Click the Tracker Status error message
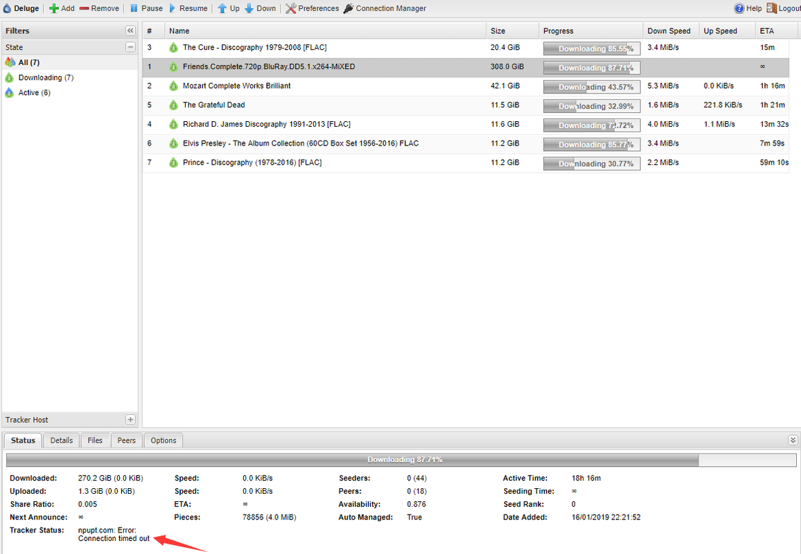The height and width of the screenshot is (554, 801). click(x=114, y=534)
